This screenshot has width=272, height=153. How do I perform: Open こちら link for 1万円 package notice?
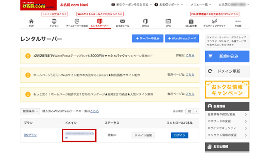(x=190, y=94)
